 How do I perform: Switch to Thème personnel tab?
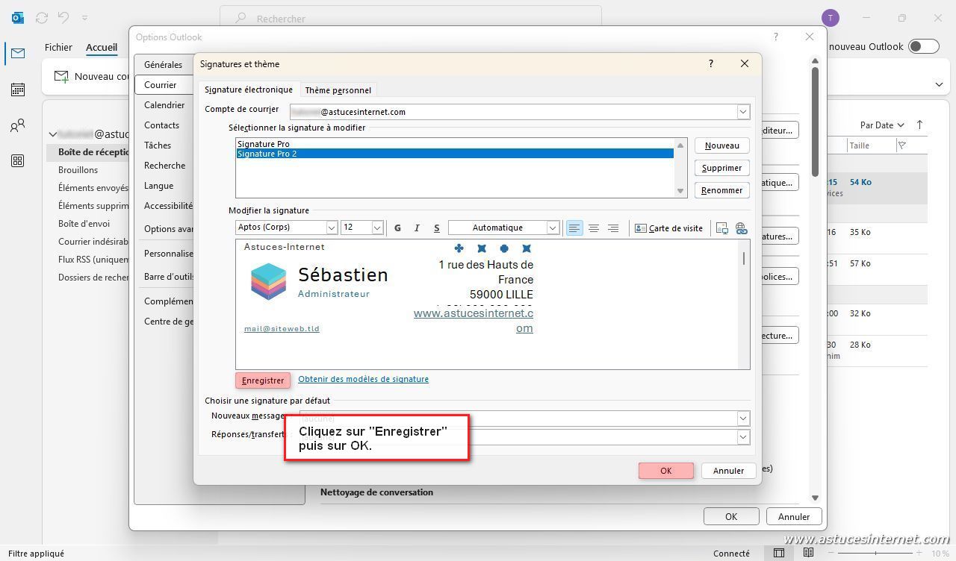[338, 90]
